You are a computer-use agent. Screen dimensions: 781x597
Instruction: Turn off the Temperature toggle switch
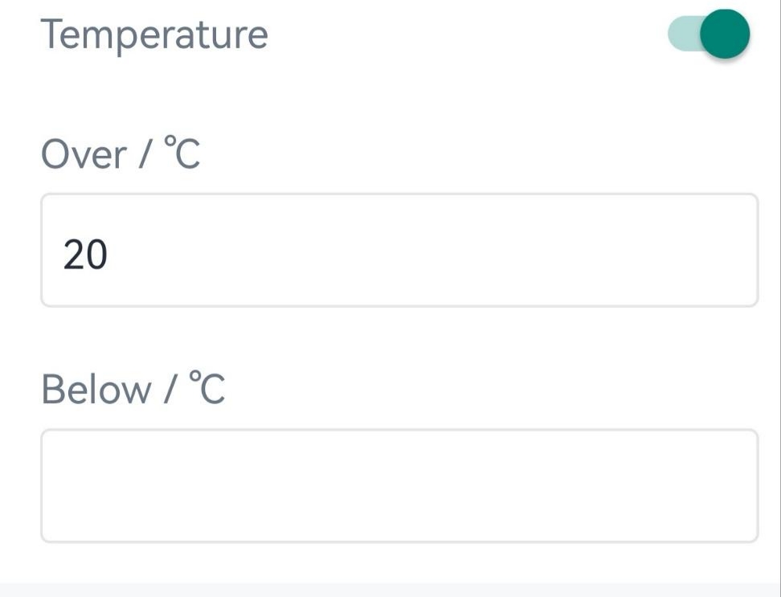(x=709, y=35)
